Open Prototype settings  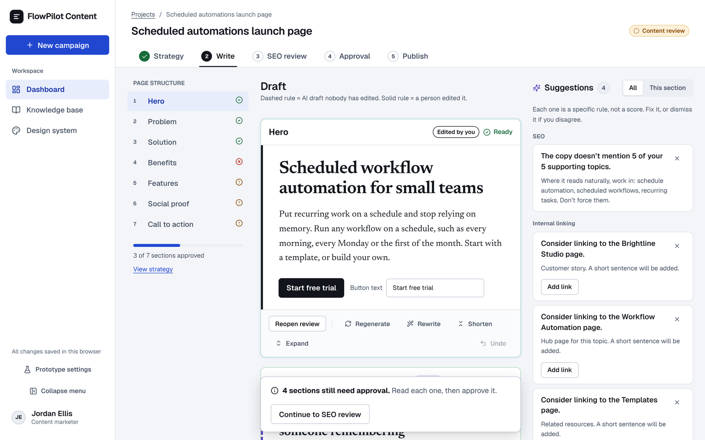[57, 370]
